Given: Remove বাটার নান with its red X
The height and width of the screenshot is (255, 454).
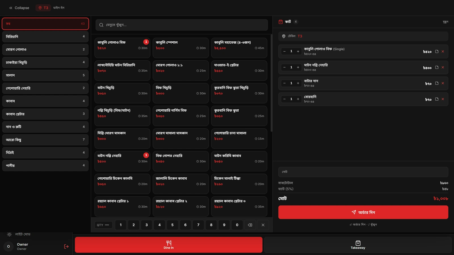Looking at the screenshot, I should (443, 83).
